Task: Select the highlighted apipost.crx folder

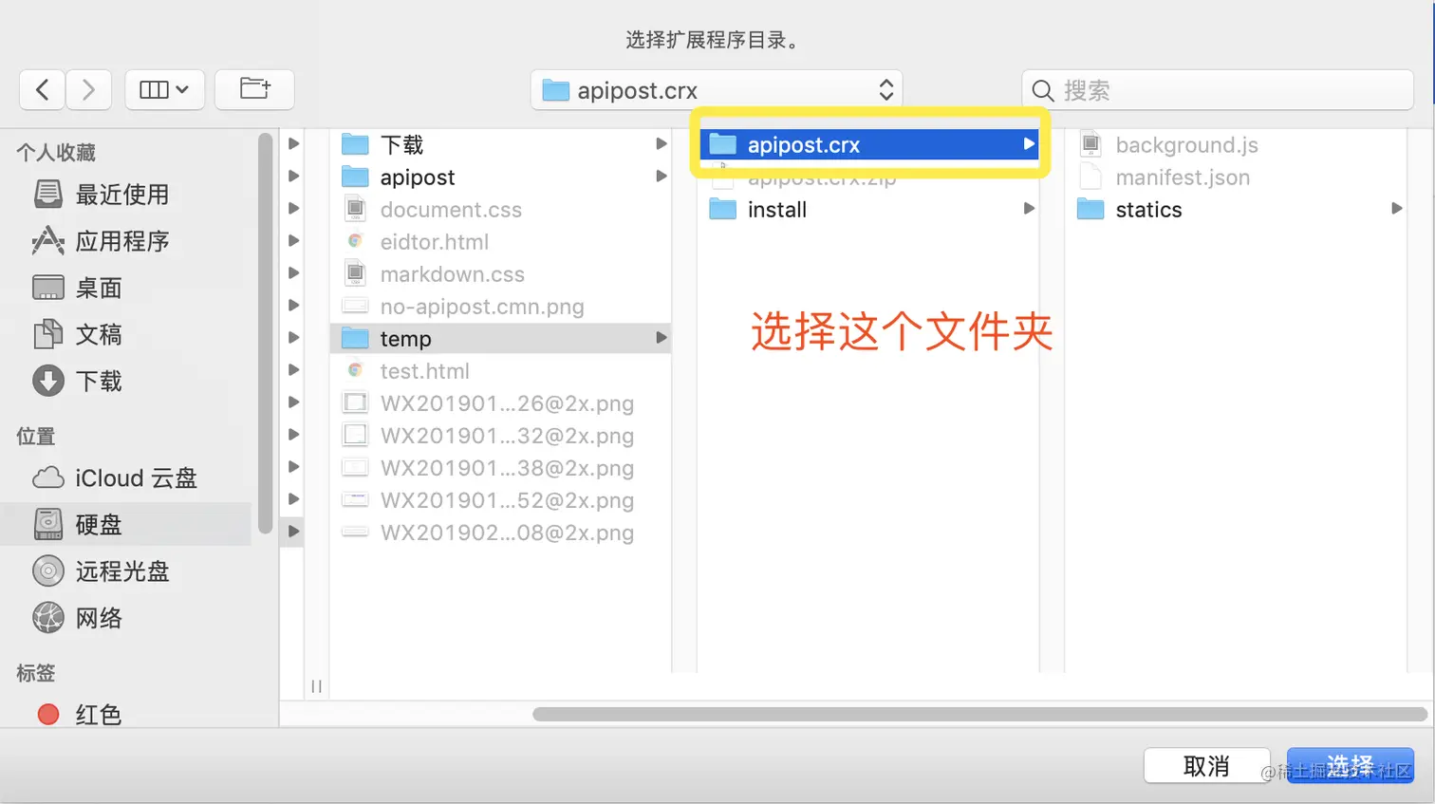Action: click(x=869, y=144)
